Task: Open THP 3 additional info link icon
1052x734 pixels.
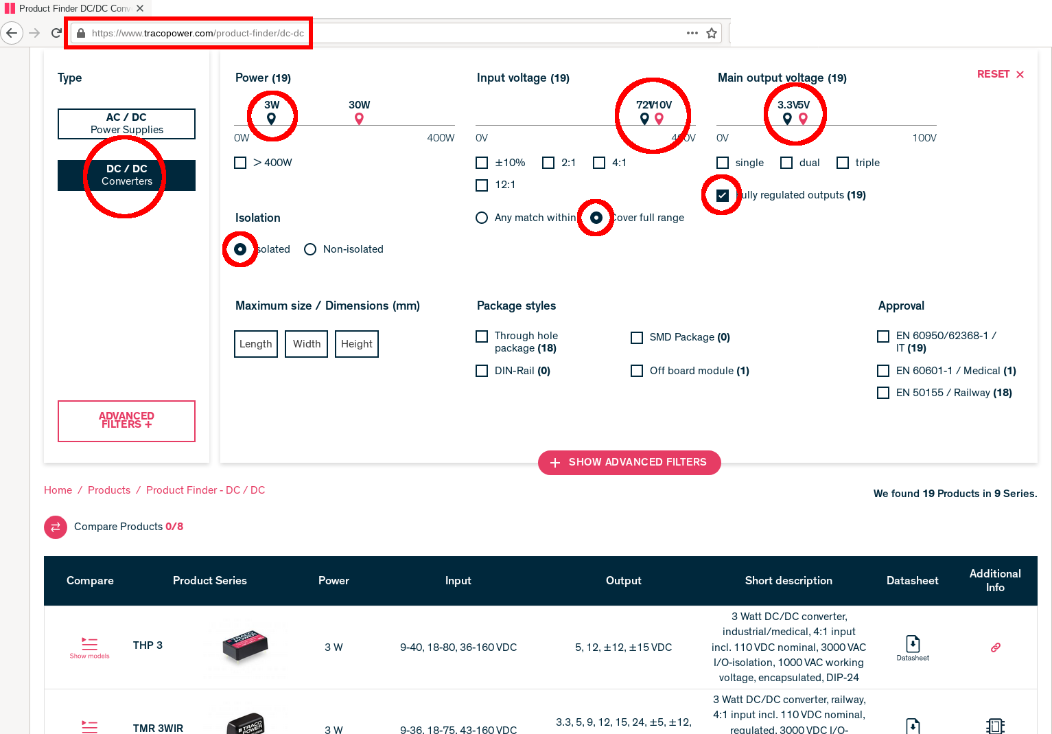Action: [996, 647]
